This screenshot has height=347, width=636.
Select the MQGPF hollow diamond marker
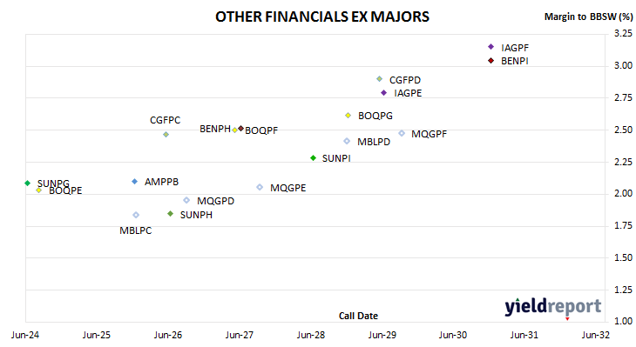402,133
